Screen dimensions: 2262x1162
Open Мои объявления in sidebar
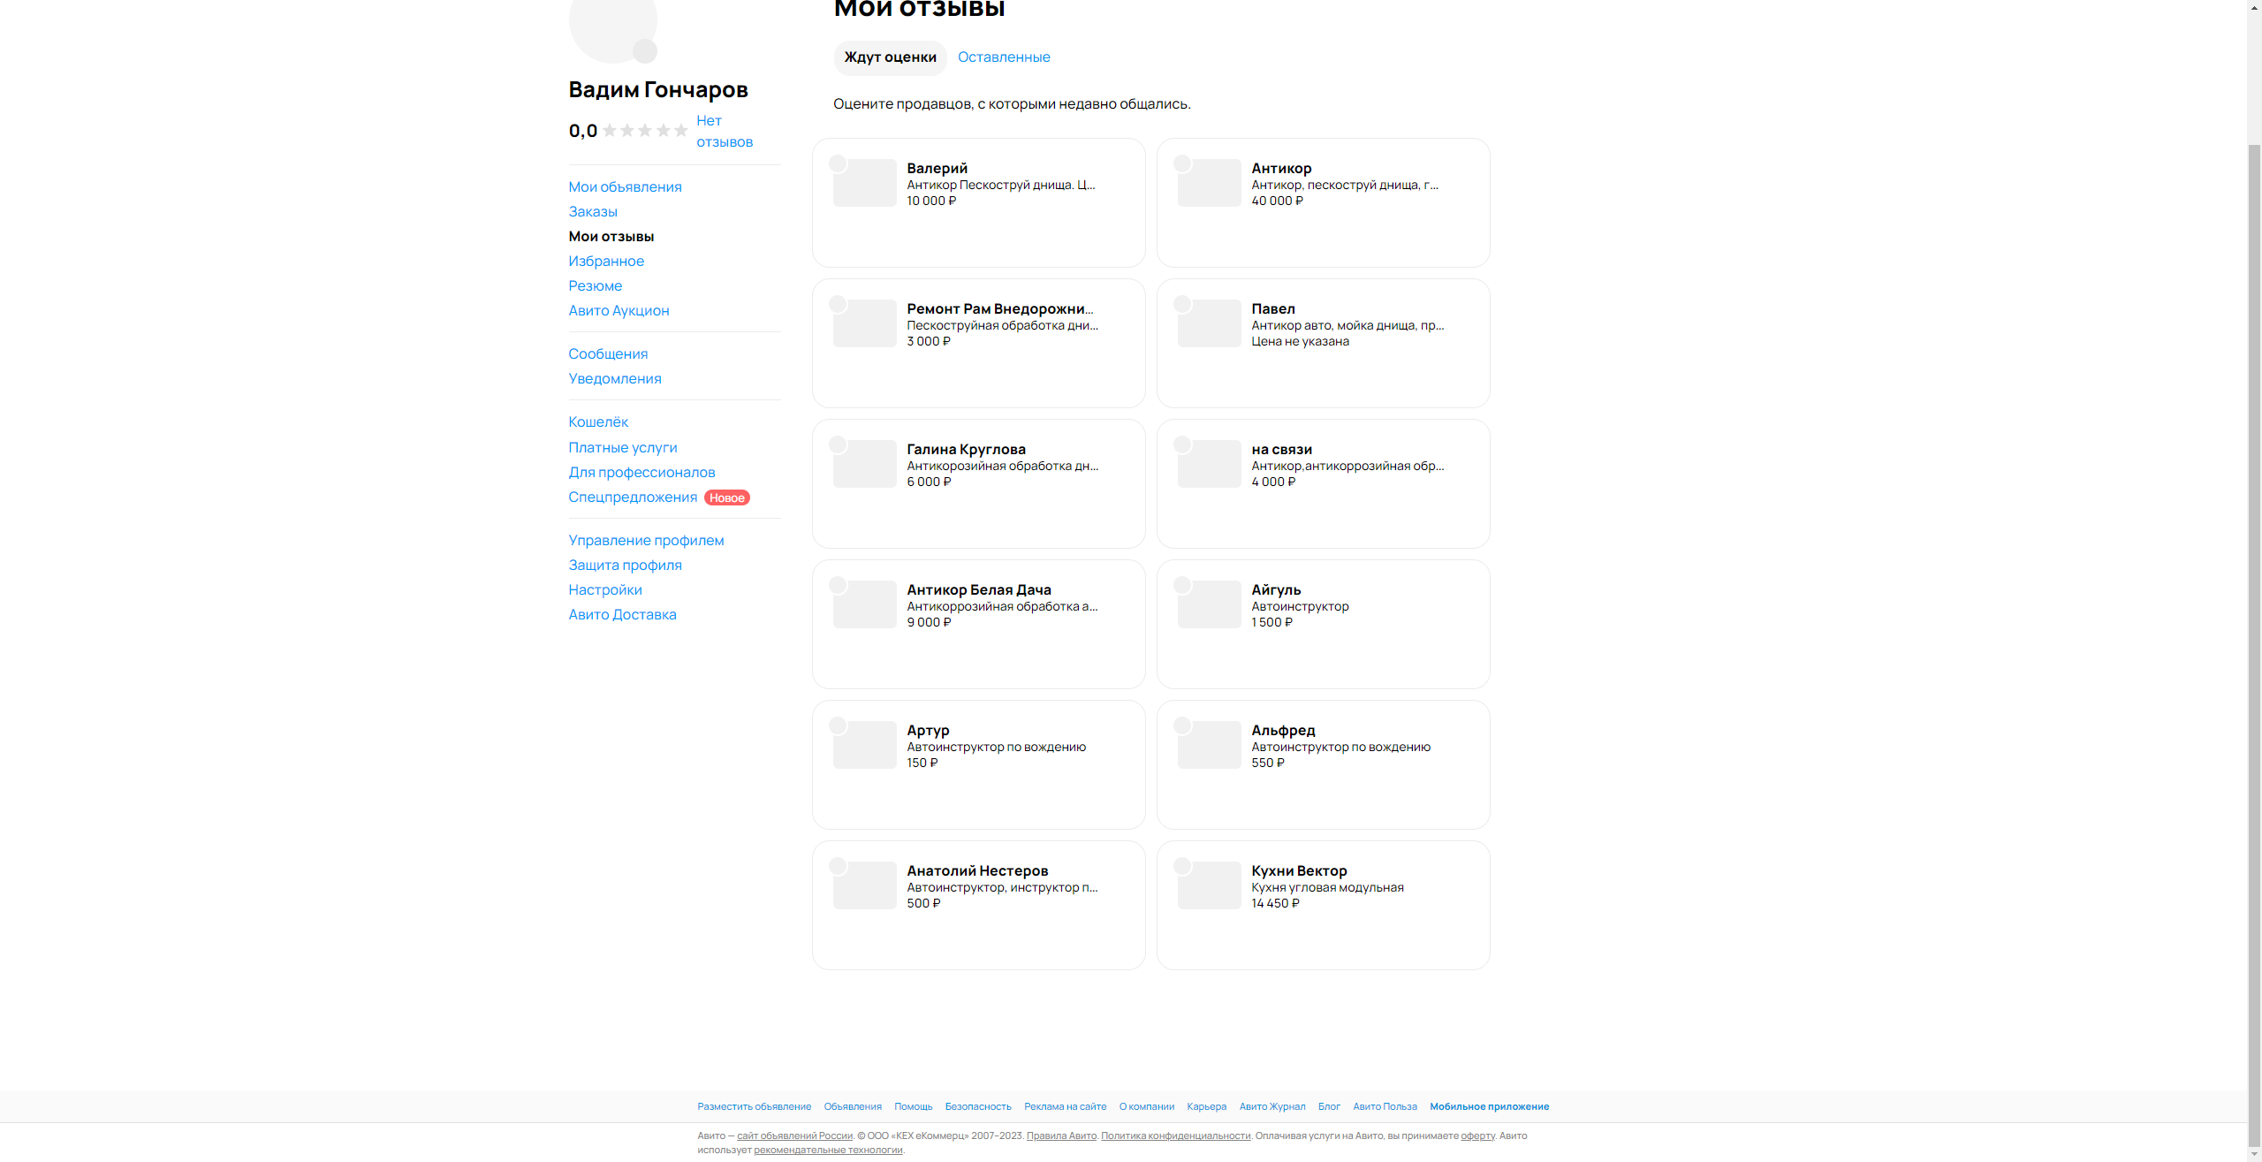pos(625,187)
